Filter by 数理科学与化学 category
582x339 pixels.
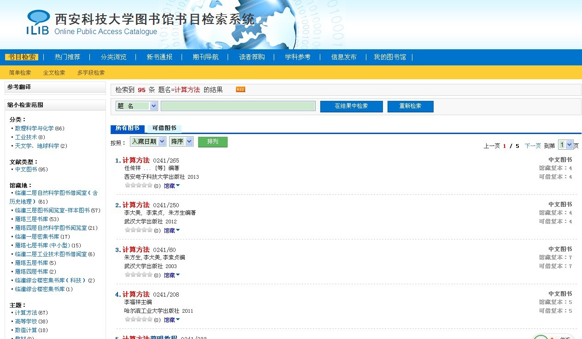(x=34, y=129)
